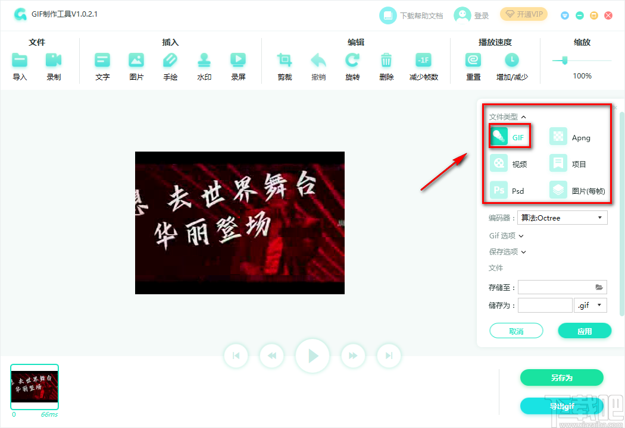The height and width of the screenshot is (428, 625).
Task: Select the 文字 (Text) insert tool
Action: [x=102, y=61]
